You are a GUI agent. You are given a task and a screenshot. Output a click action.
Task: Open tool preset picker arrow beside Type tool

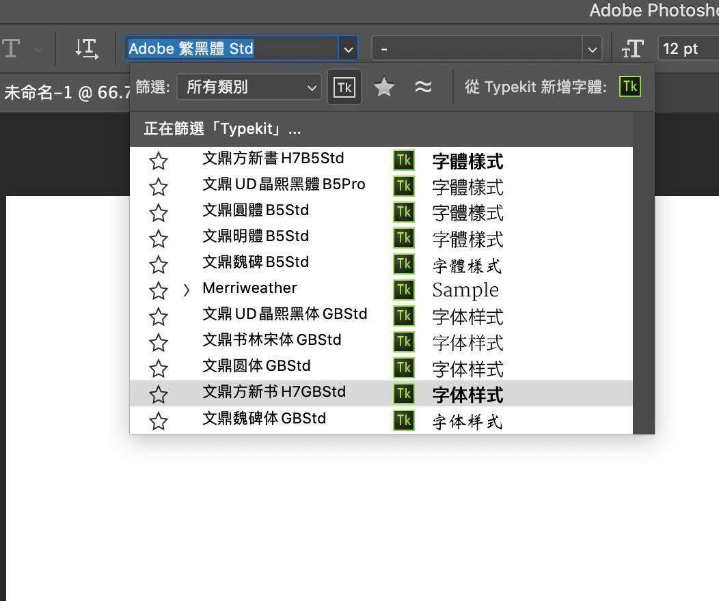(x=38, y=48)
